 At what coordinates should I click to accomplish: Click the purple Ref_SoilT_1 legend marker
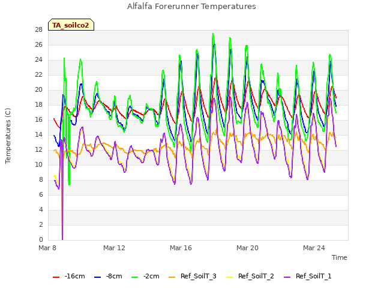[x=287, y=277]
